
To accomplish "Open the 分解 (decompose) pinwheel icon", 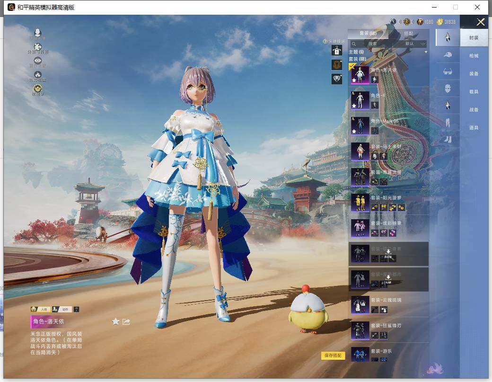I will 38,47.
